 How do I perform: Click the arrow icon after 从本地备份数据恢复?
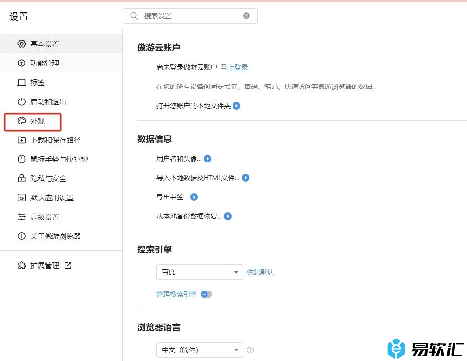pyautogui.click(x=228, y=216)
